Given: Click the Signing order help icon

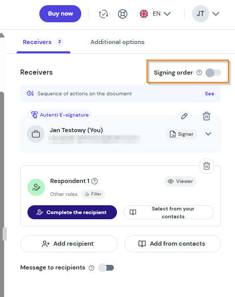Looking at the screenshot, I should tap(199, 73).
